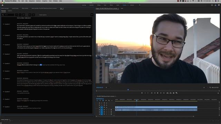The height and width of the screenshot is (124, 221).
Task: Open the Sequence menu
Action: point(32,1)
